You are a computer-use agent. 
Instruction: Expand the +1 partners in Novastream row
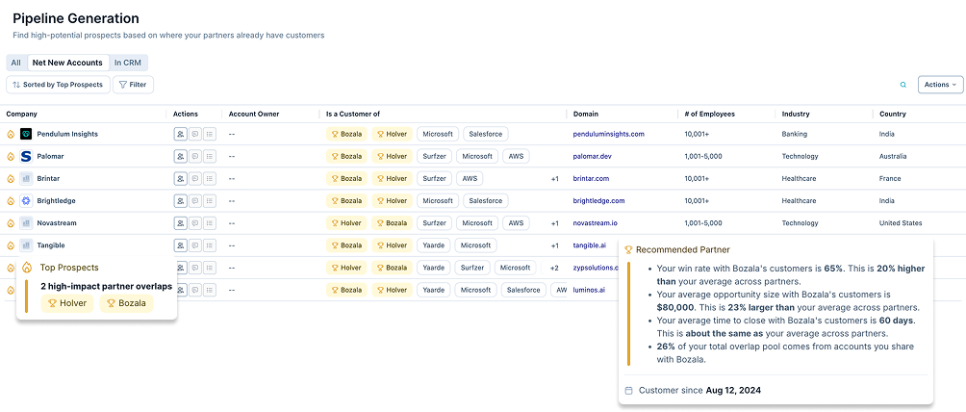click(x=554, y=223)
